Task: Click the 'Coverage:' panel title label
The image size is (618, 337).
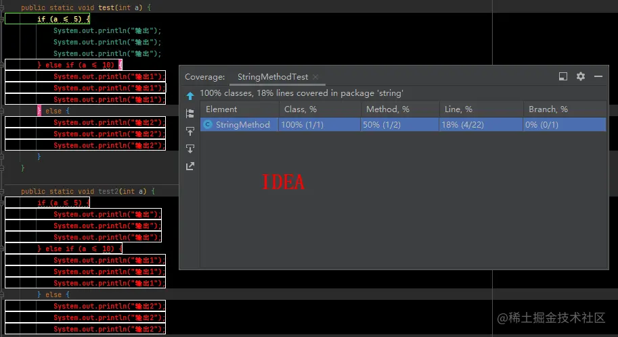Action: point(205,77)
